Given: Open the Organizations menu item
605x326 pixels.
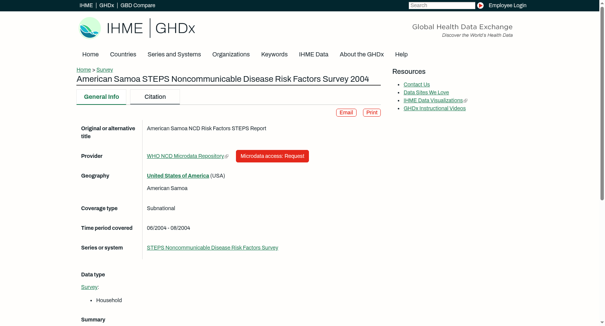Looking at the screenshot, I should 231,55.
